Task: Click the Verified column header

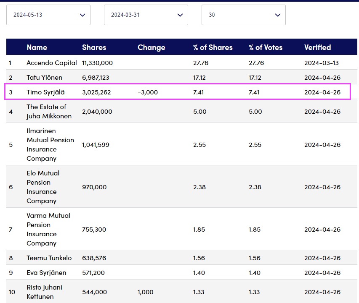Action: tap(317, 47)
